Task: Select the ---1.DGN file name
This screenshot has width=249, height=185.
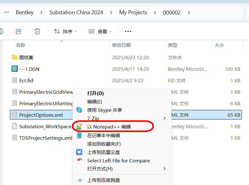Action: (x=29, y=69)
